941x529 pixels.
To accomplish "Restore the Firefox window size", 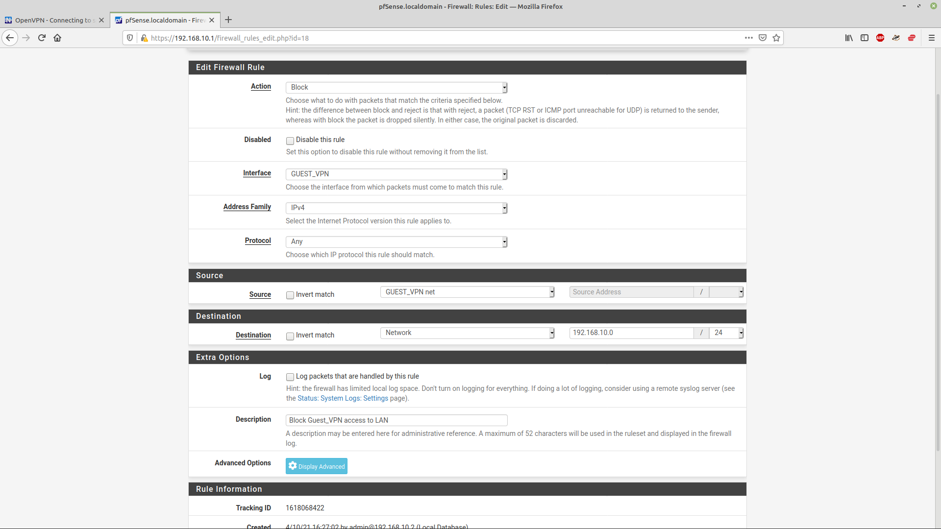I will (x=919, y=6).
